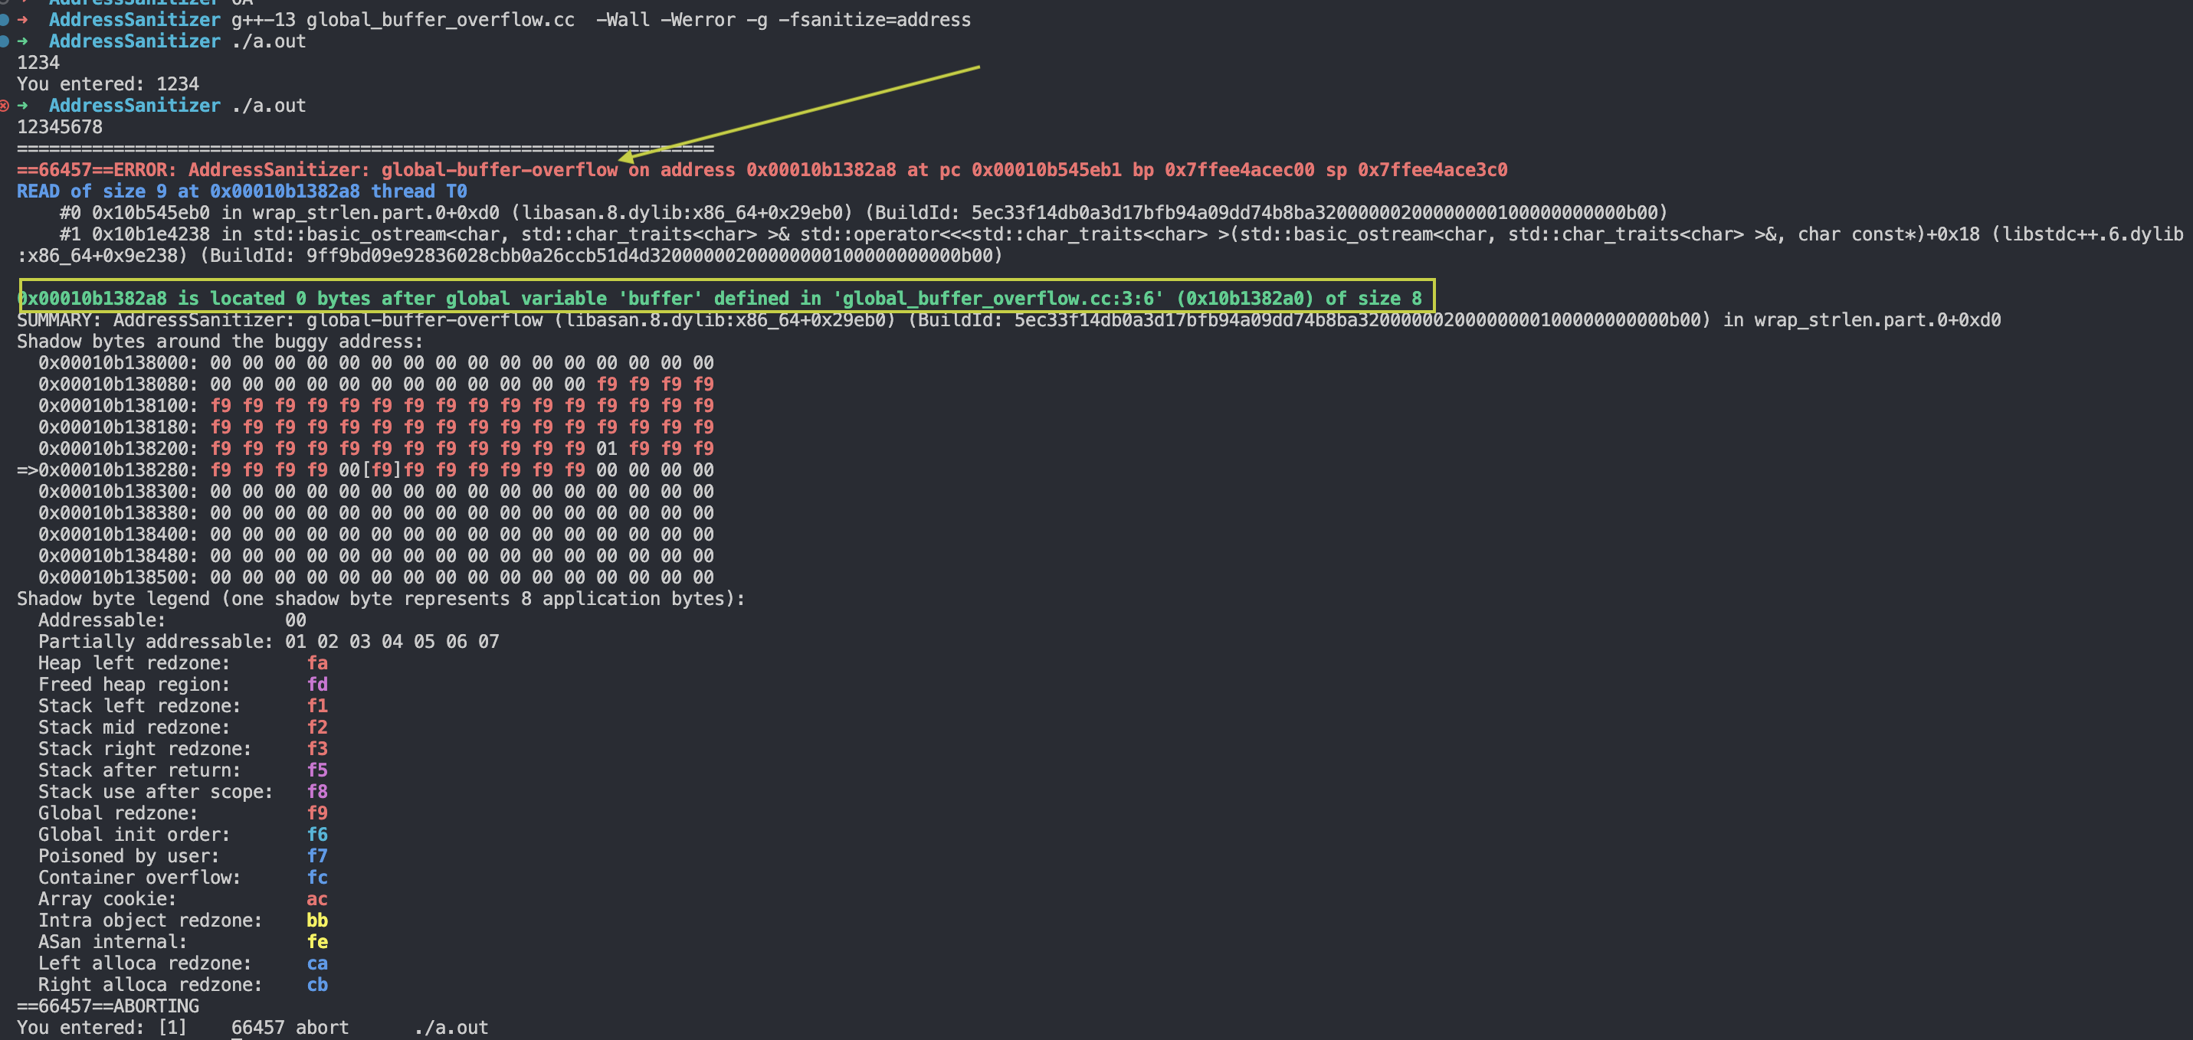2193x1040 pixels.
Task: Click the 'Stack right redzone:' legend entry
Action: (x=183, y=749)
